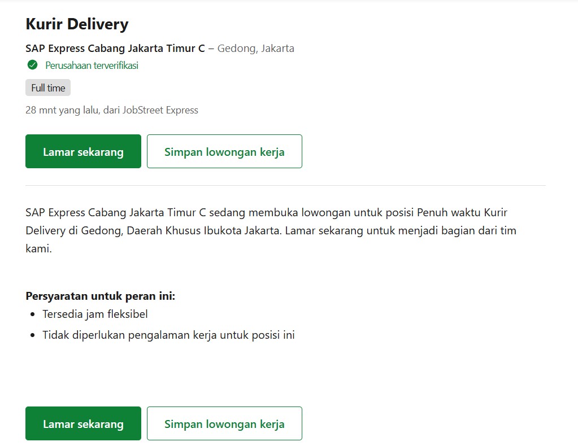Click "Daerah Khusus Ibukota Jakarta" in the description
Viewport: 578px width, 446px height.
tap(205, 231)
